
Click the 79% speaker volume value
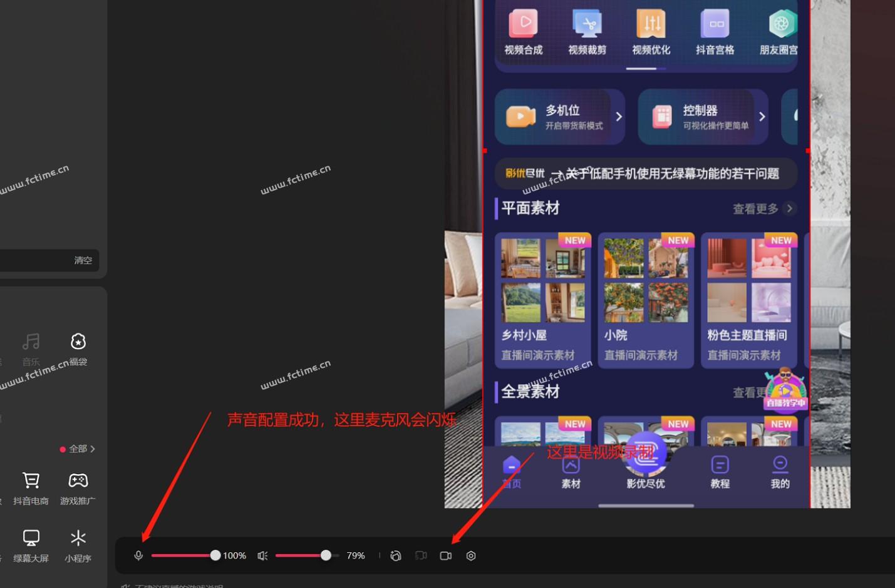(356, 555)
